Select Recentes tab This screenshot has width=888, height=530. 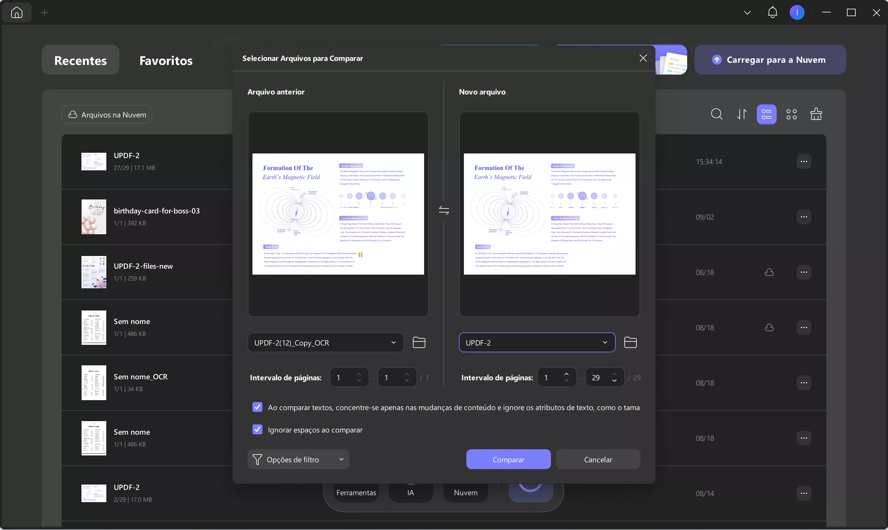pyautogui.click(x=81, y=60)
